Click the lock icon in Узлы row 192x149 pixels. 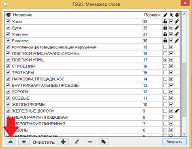[x=165, y=21]
